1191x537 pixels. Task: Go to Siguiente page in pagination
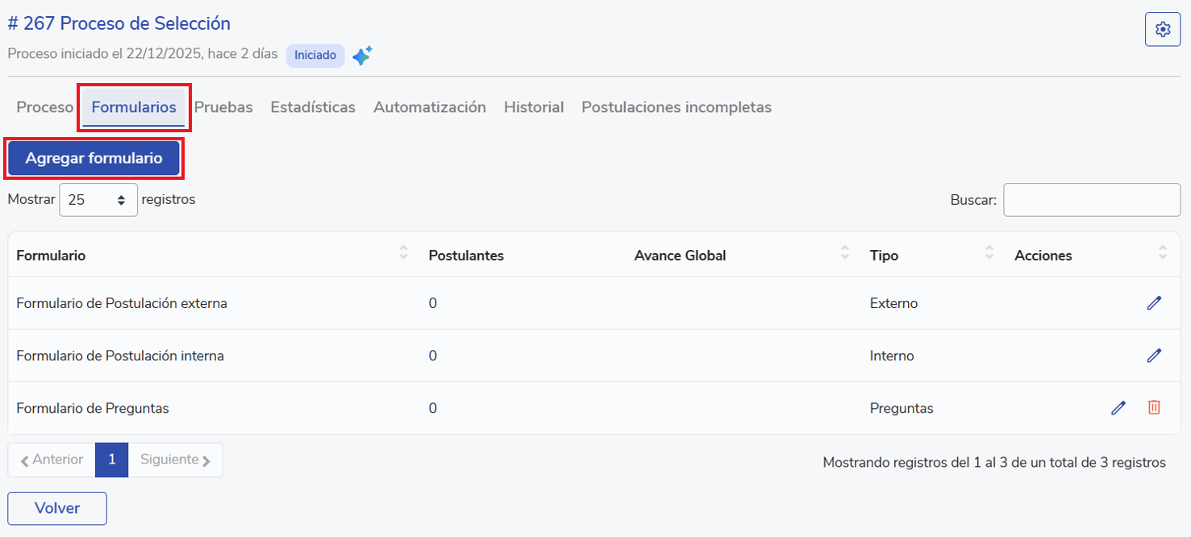click(175, 460)
